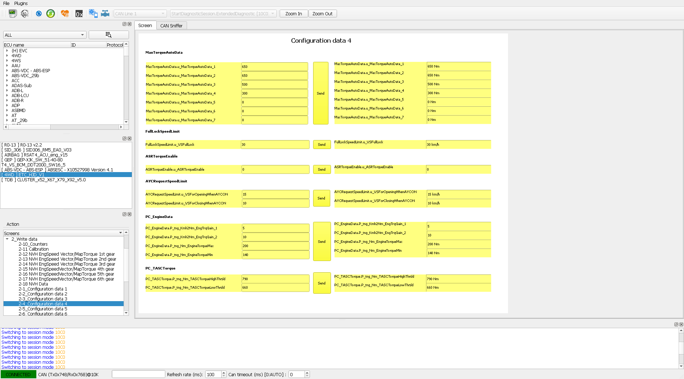Send the PC_TASCTorque values
This screenshot has height=379, width=684.
tap(322, 283)
